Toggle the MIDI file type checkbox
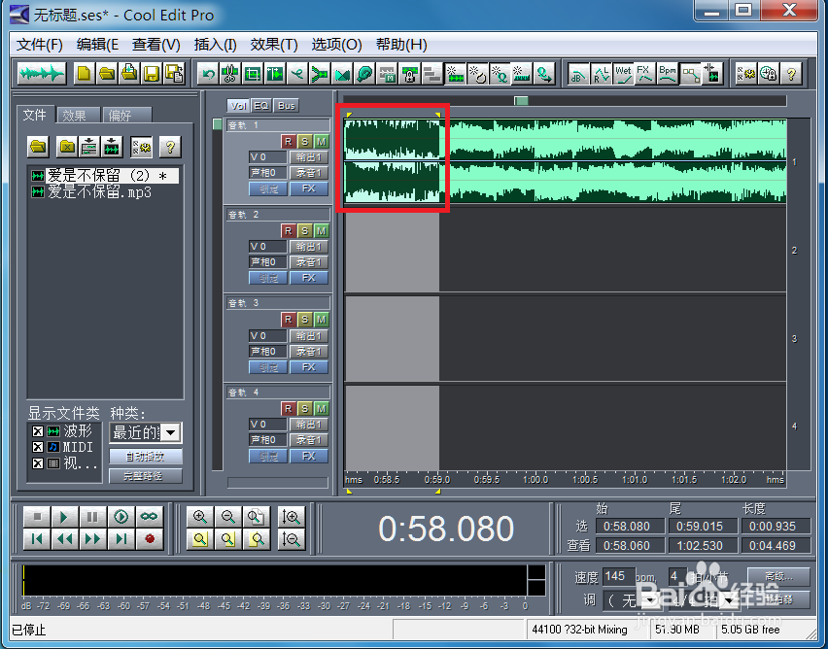The height and width of the screenshot is (649, 828). pyautogui.click(x=38, y=447)
